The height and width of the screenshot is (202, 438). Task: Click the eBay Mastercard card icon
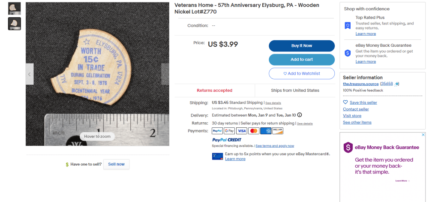[x=217, y=156]
